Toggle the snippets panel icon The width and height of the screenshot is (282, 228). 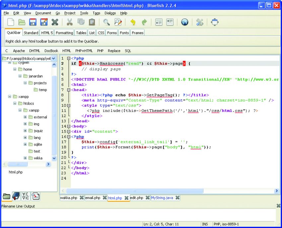(35, 197)
